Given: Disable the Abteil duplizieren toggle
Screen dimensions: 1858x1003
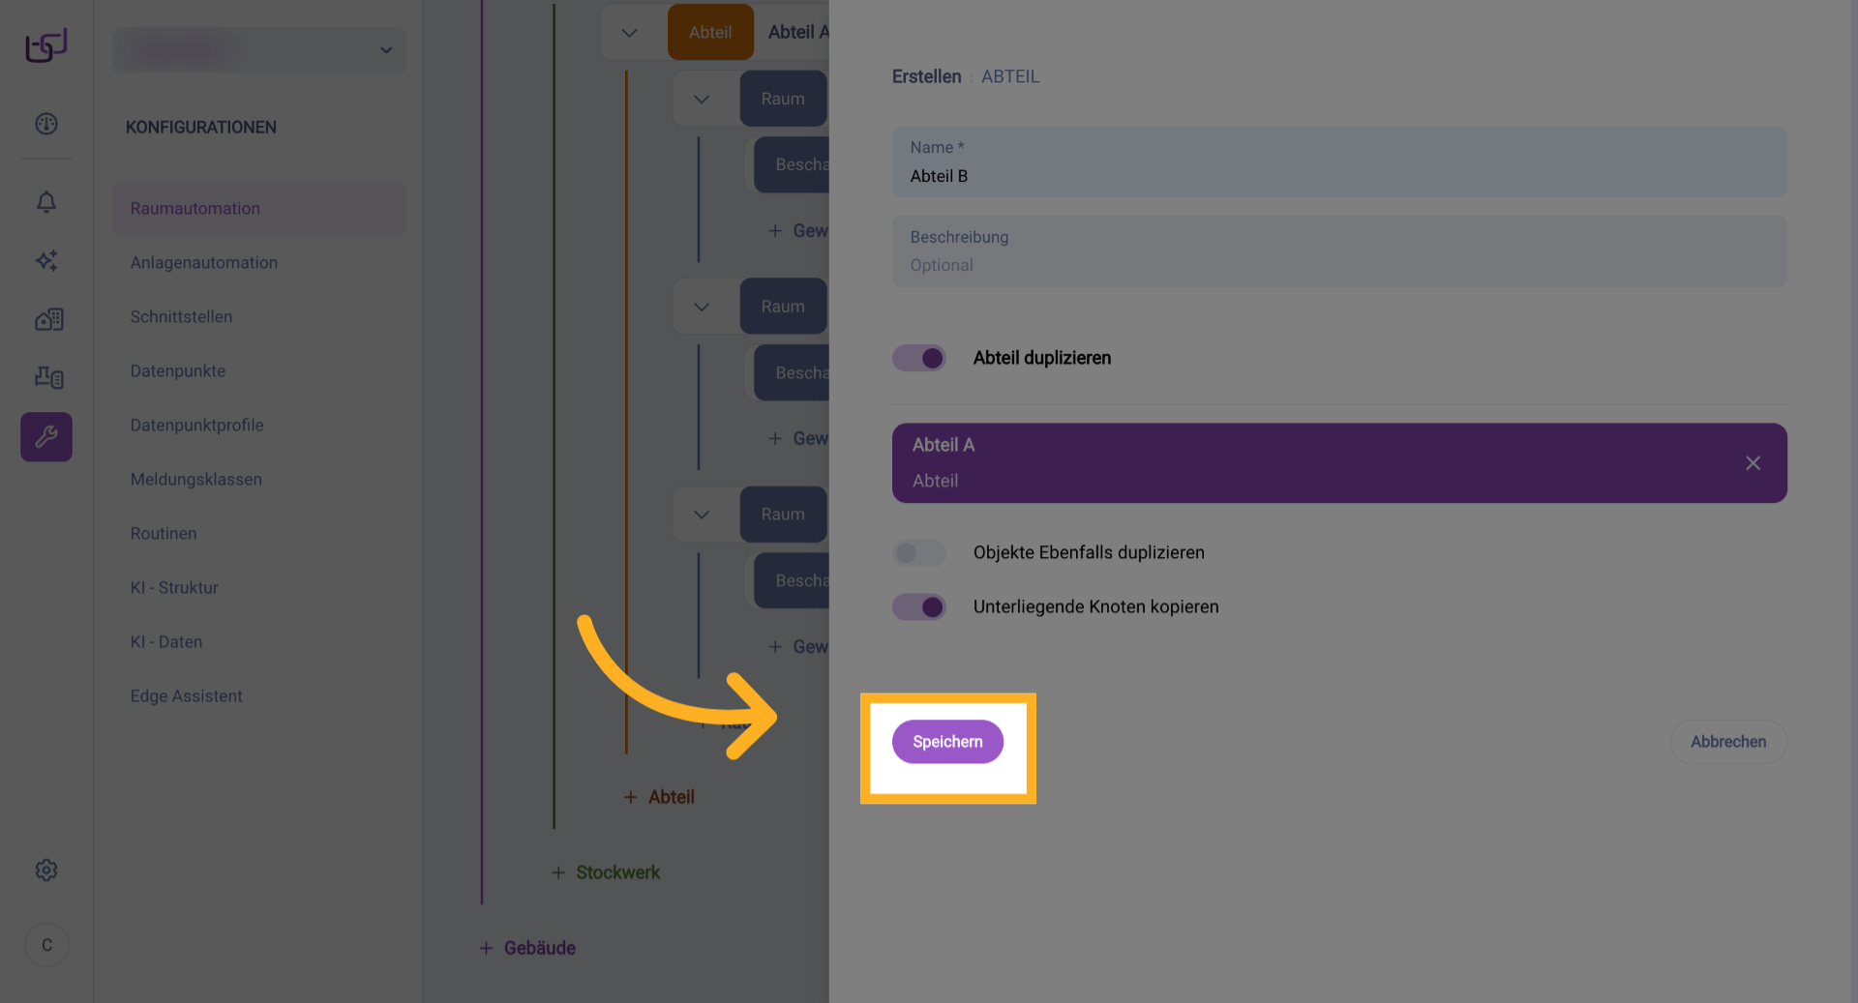Looking at the screenshot, I should click(919, 358).
